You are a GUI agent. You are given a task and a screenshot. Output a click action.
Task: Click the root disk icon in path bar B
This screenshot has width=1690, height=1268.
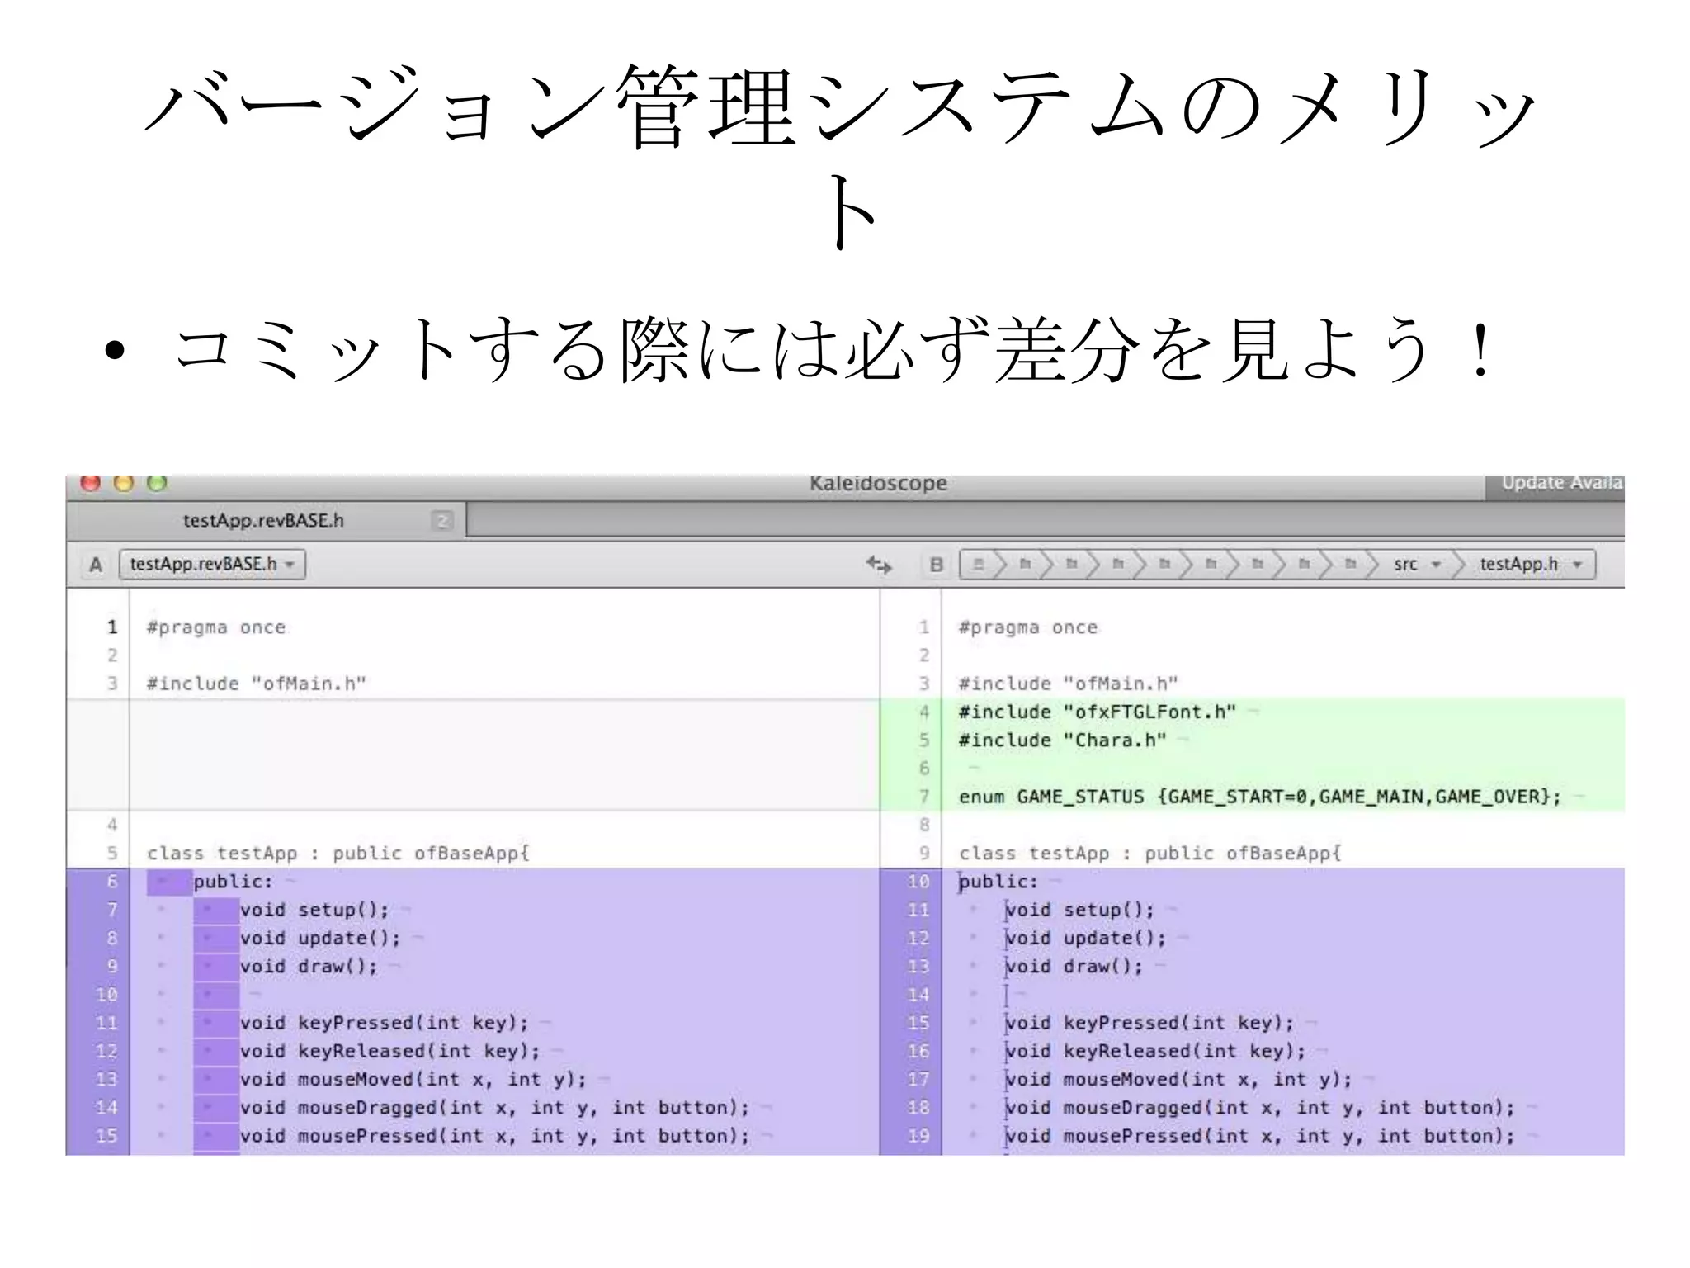click(x=979, y=565)
